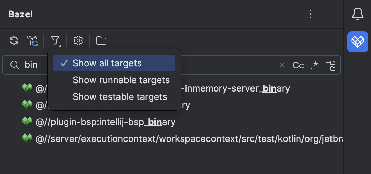Image resolution: width=371 pixels, height=174 pixels.
Task: Minimize the Bazel tool window
Action: click(x=328, y=14)
